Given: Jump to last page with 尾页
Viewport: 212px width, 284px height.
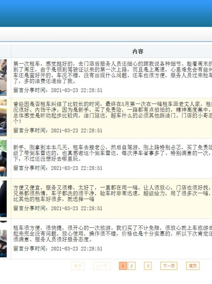Looking at the screenshot, I should click(x=193, y=266).
